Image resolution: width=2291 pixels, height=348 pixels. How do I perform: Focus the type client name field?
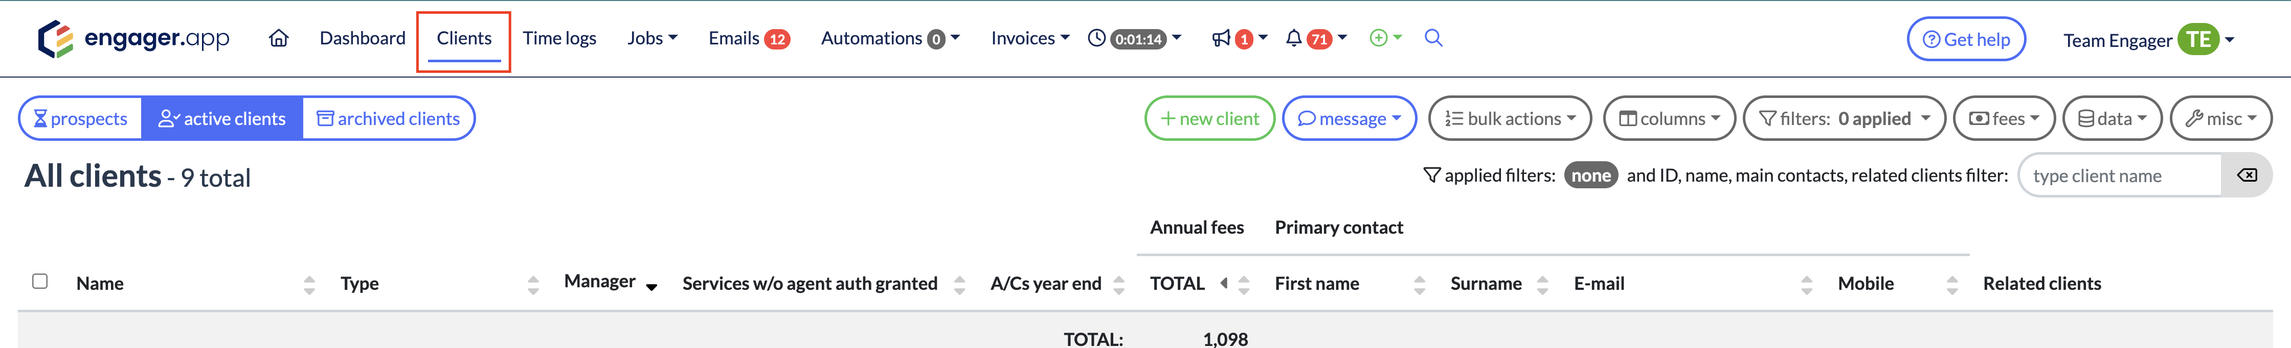coord(2119,176)
